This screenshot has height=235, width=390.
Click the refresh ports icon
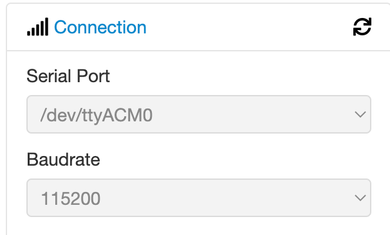point(362,26)
